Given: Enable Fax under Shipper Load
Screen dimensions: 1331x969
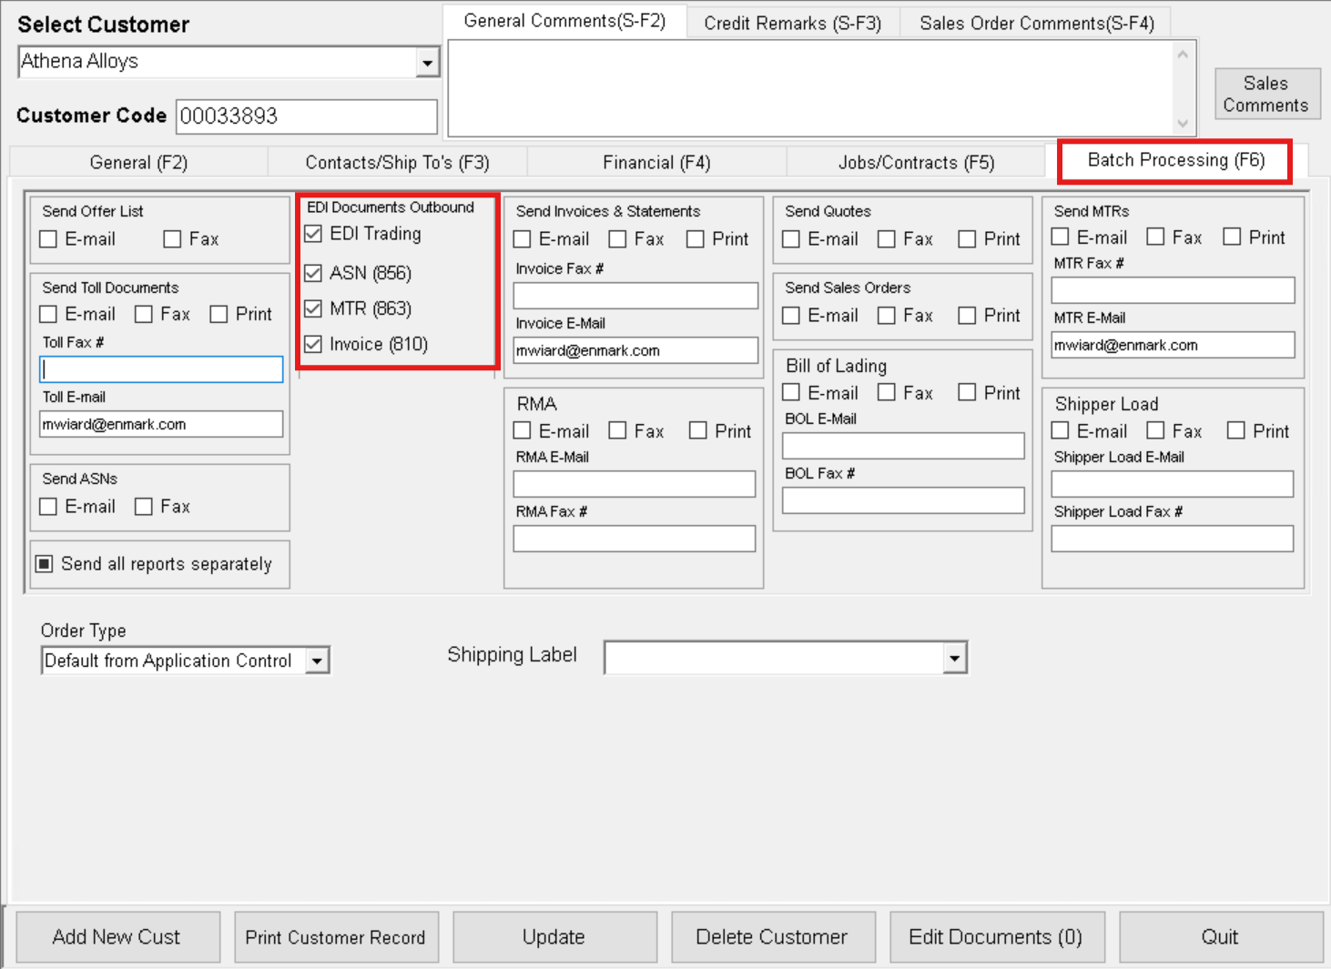Looking at the screenshot, I should [x=1155, y=430].
